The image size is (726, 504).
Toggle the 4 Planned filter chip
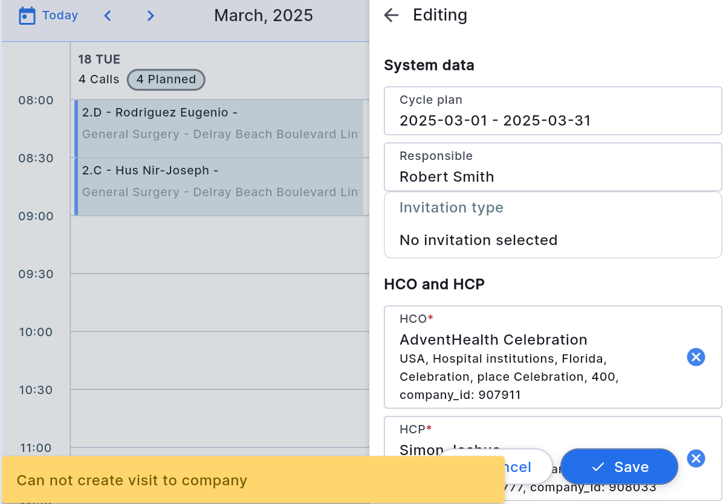point(166,80)
